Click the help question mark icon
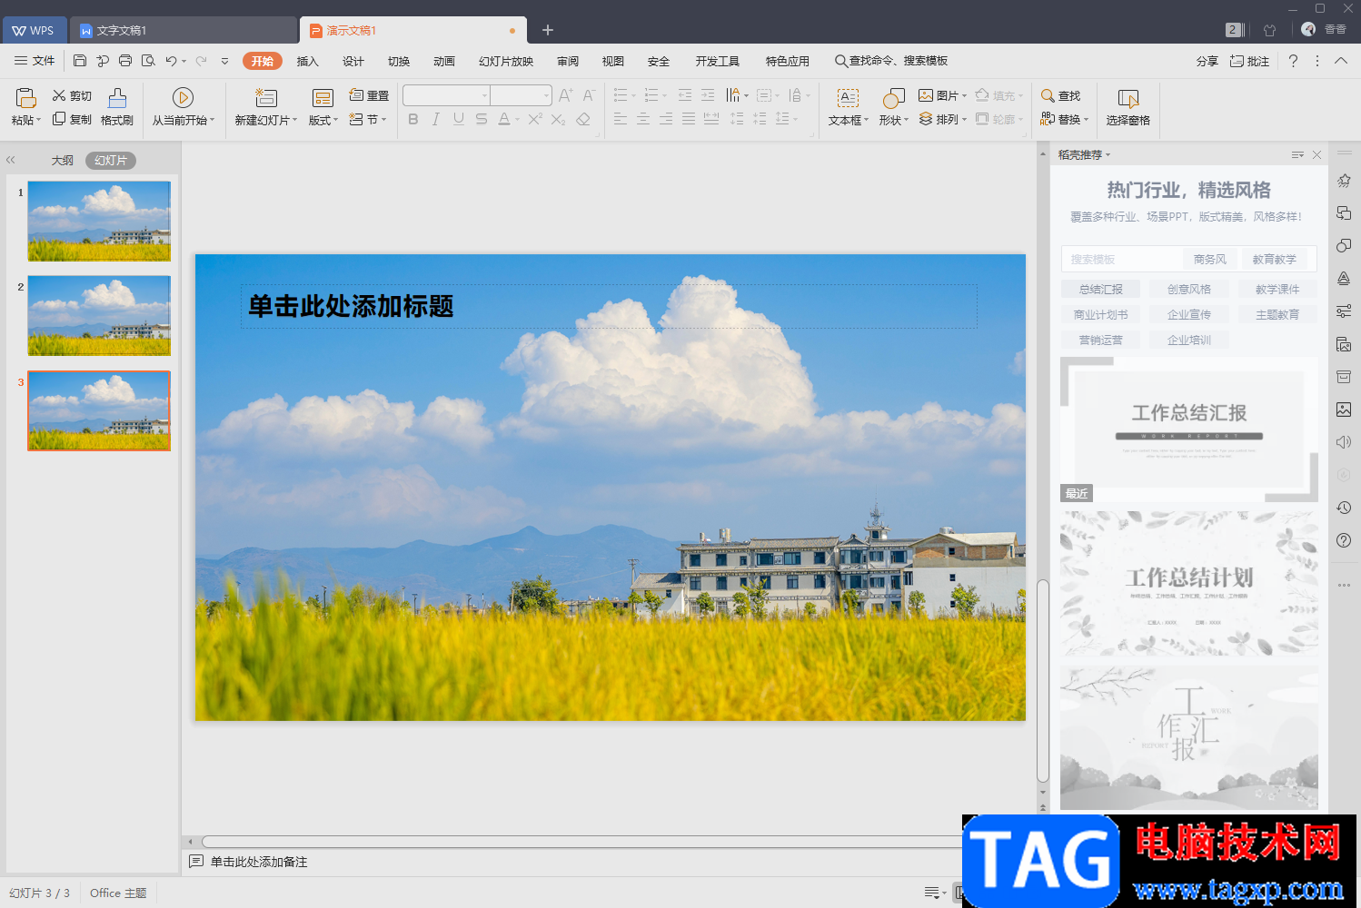This screenshot has width=1361, height=908. (1293, 61)
